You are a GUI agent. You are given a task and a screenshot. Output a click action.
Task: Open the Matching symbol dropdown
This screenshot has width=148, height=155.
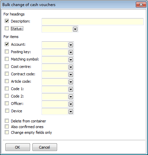71,60
